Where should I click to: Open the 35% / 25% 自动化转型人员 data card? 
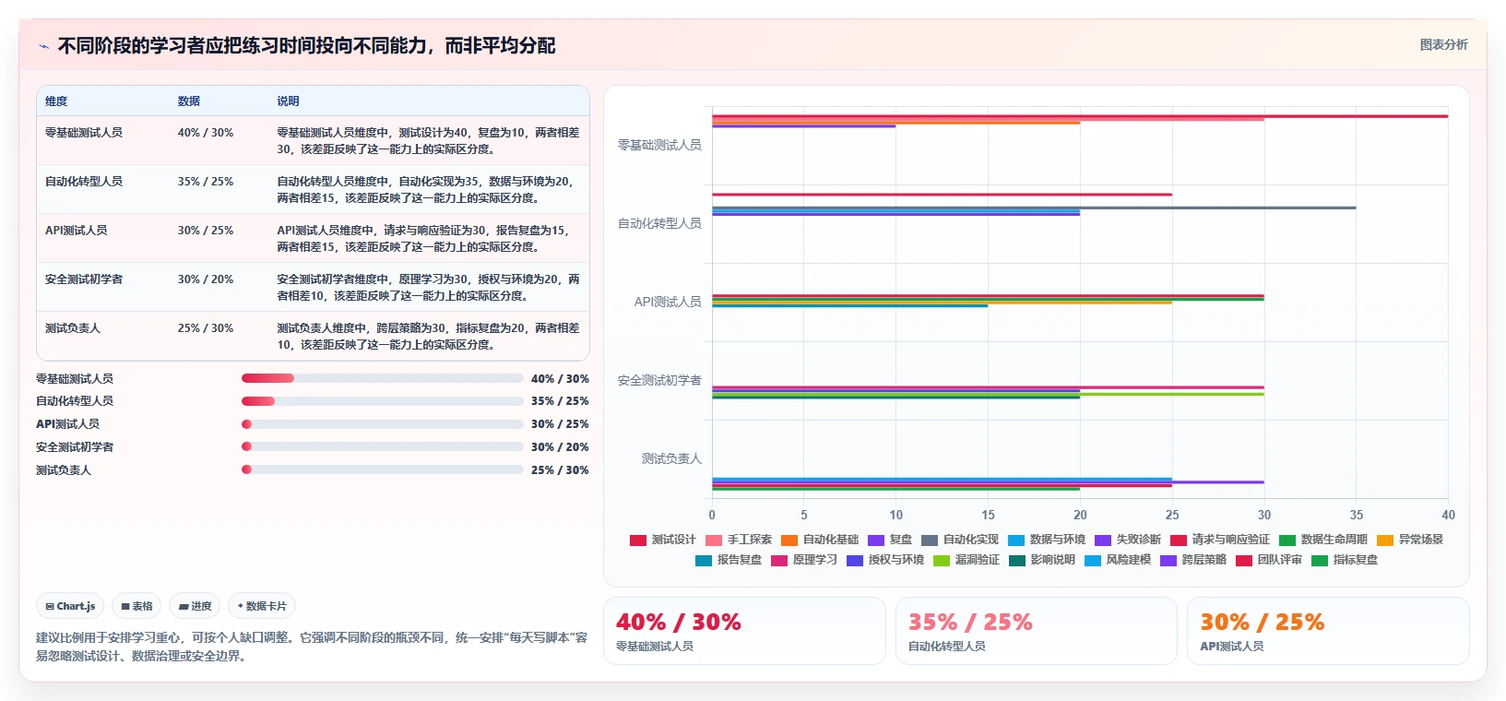point(1036,631)
